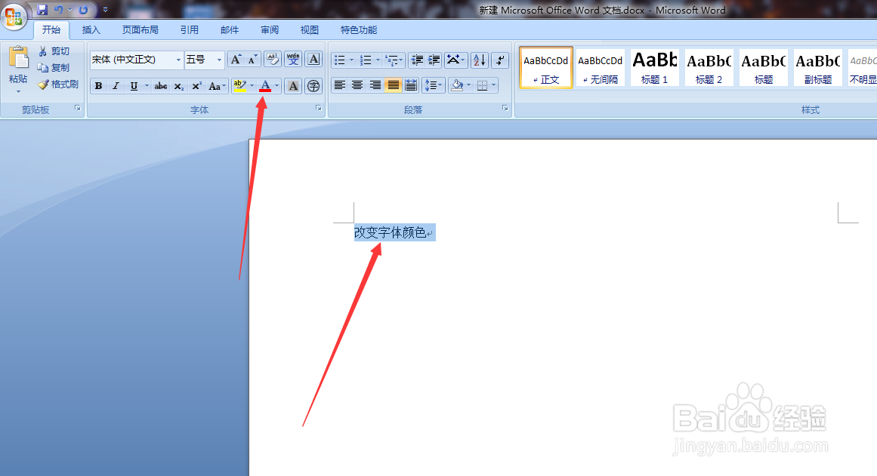Open highlight color dropdown arrow
This screenshot has height=476, width=877.
click(x=252, y=85)
